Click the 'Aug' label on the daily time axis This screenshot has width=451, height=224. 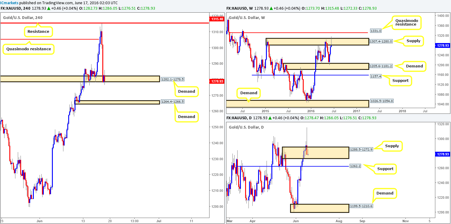point(339,221)
